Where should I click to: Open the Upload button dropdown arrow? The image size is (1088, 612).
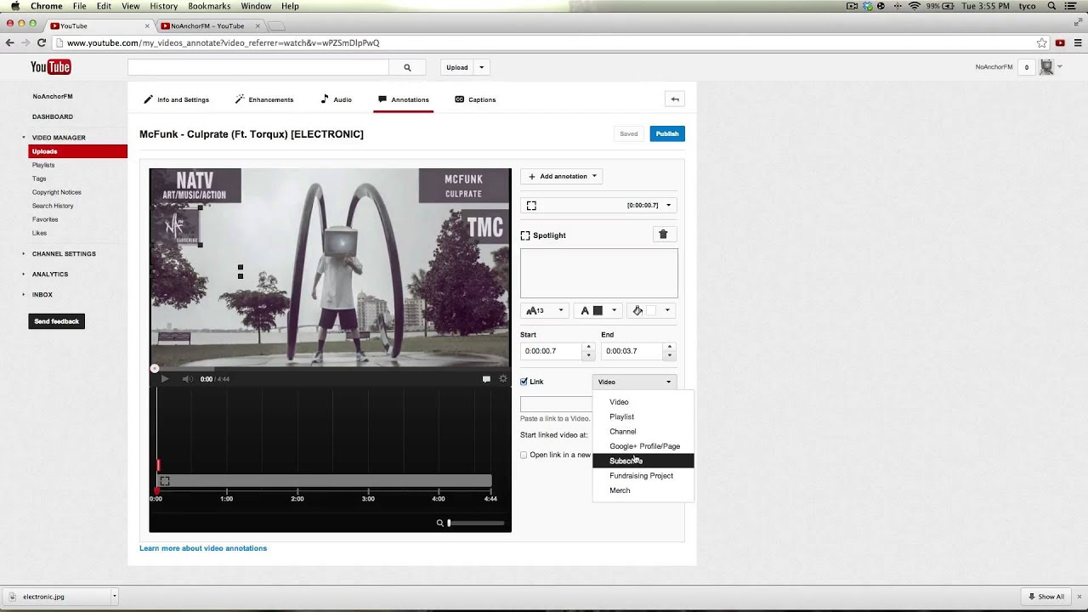(x=481, y=67)
